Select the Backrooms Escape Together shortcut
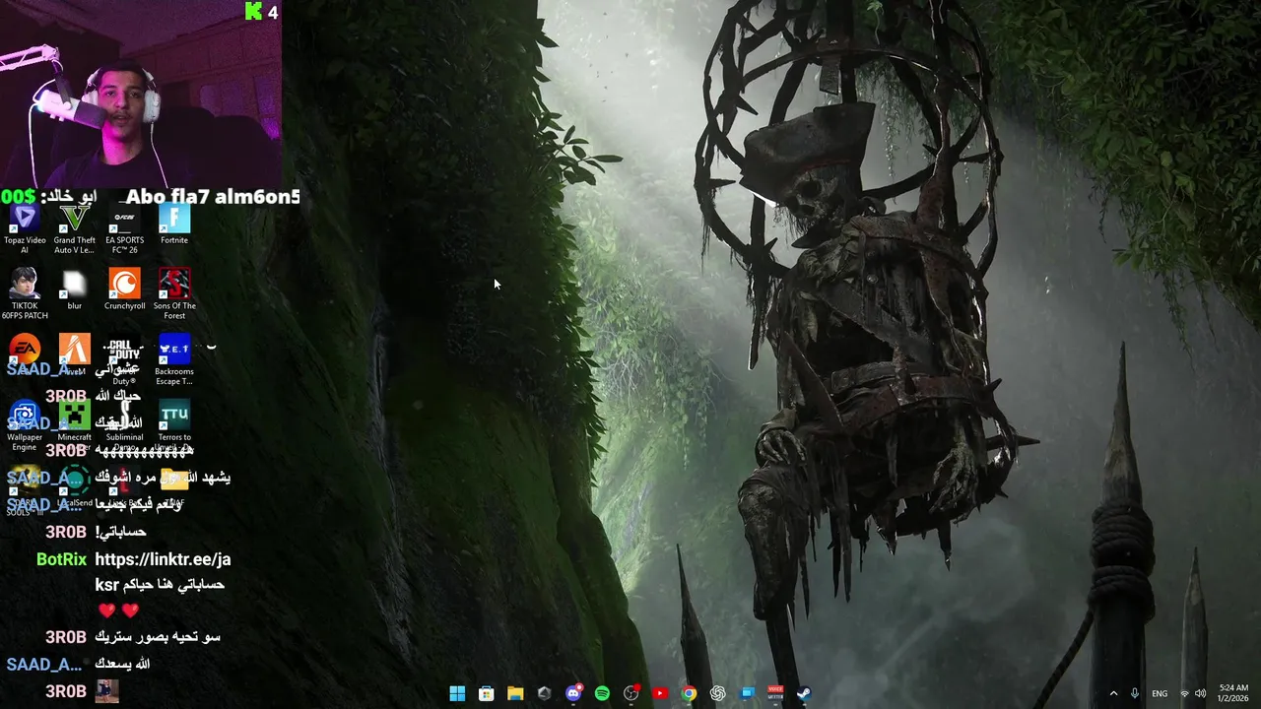 pyautogui.click(x=174, y=359)
